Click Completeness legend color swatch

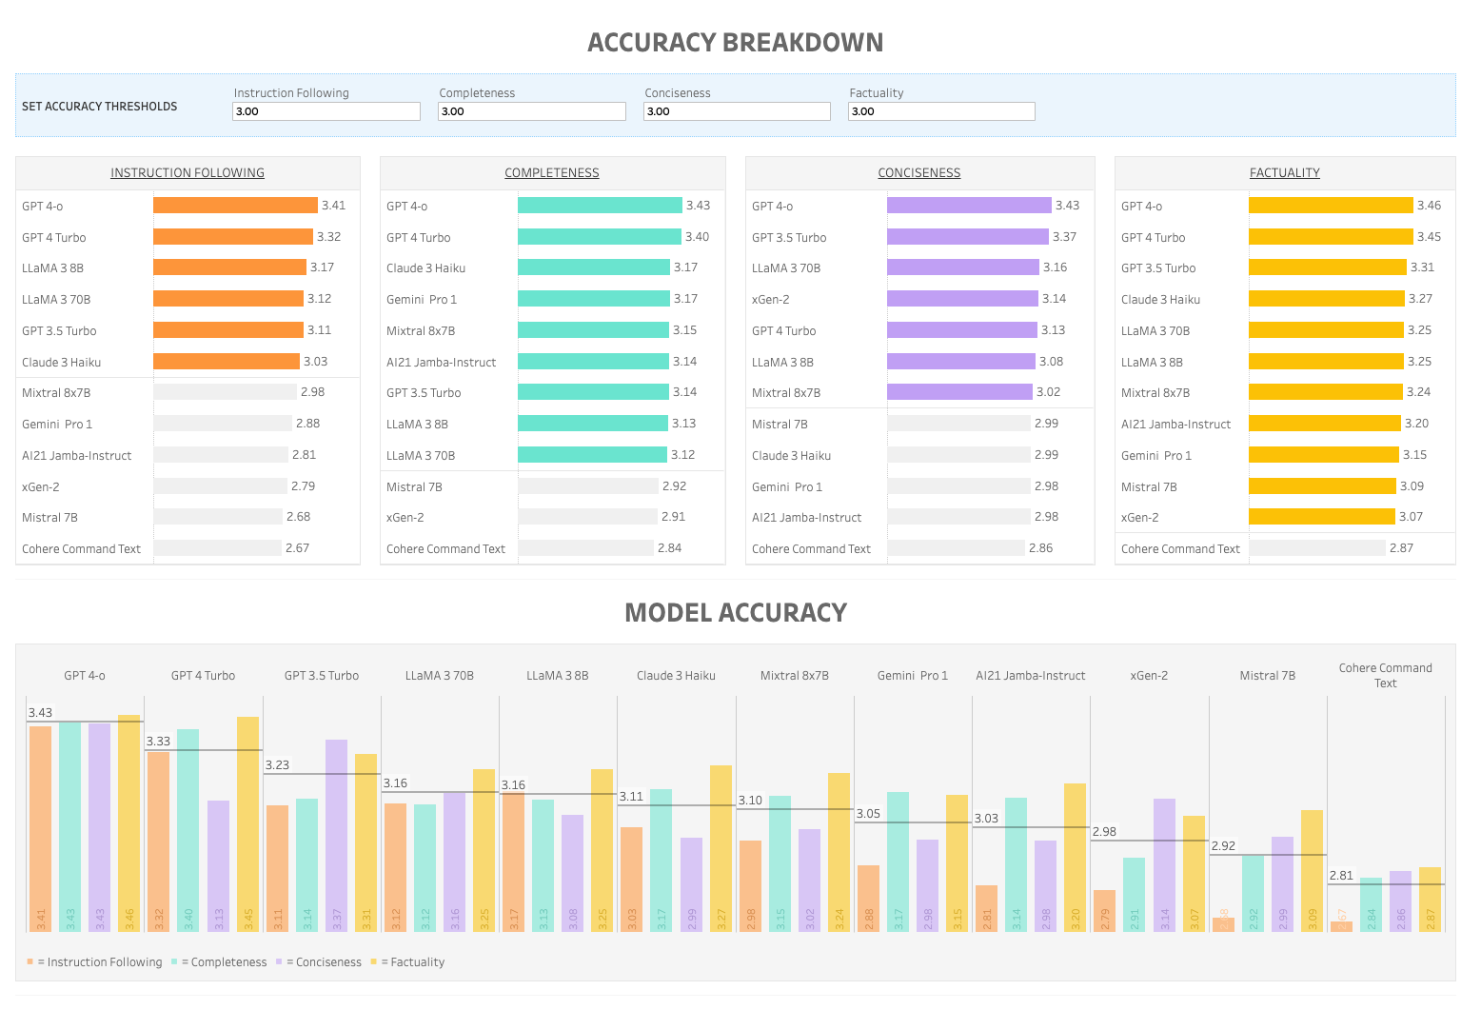(x=174, y=962)
